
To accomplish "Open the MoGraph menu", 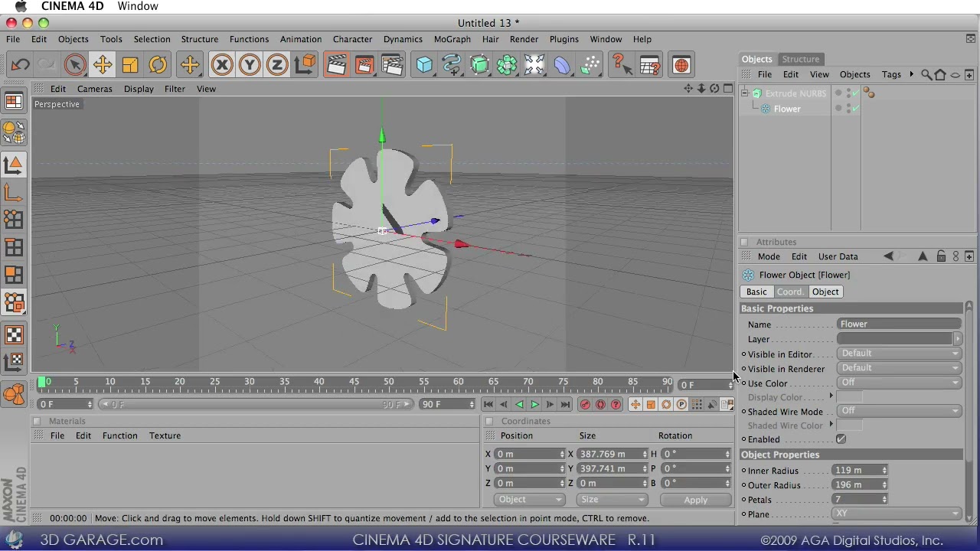I will 452,39.
